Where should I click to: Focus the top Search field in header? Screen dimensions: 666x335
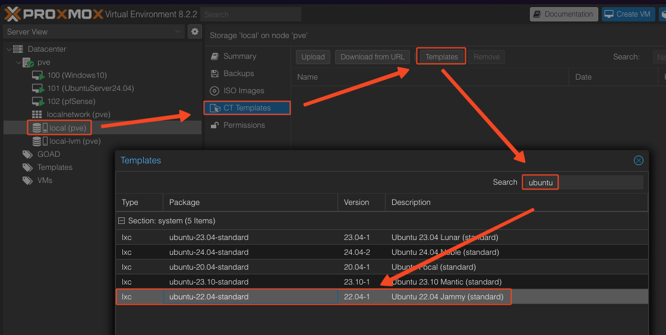[251, 14]
